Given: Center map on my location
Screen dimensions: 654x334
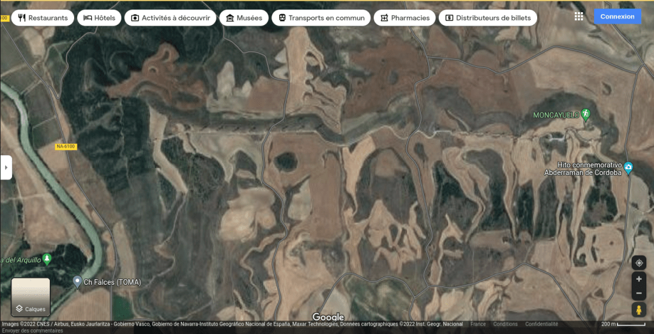Looking at the screenshot, I should pos(639,263).
